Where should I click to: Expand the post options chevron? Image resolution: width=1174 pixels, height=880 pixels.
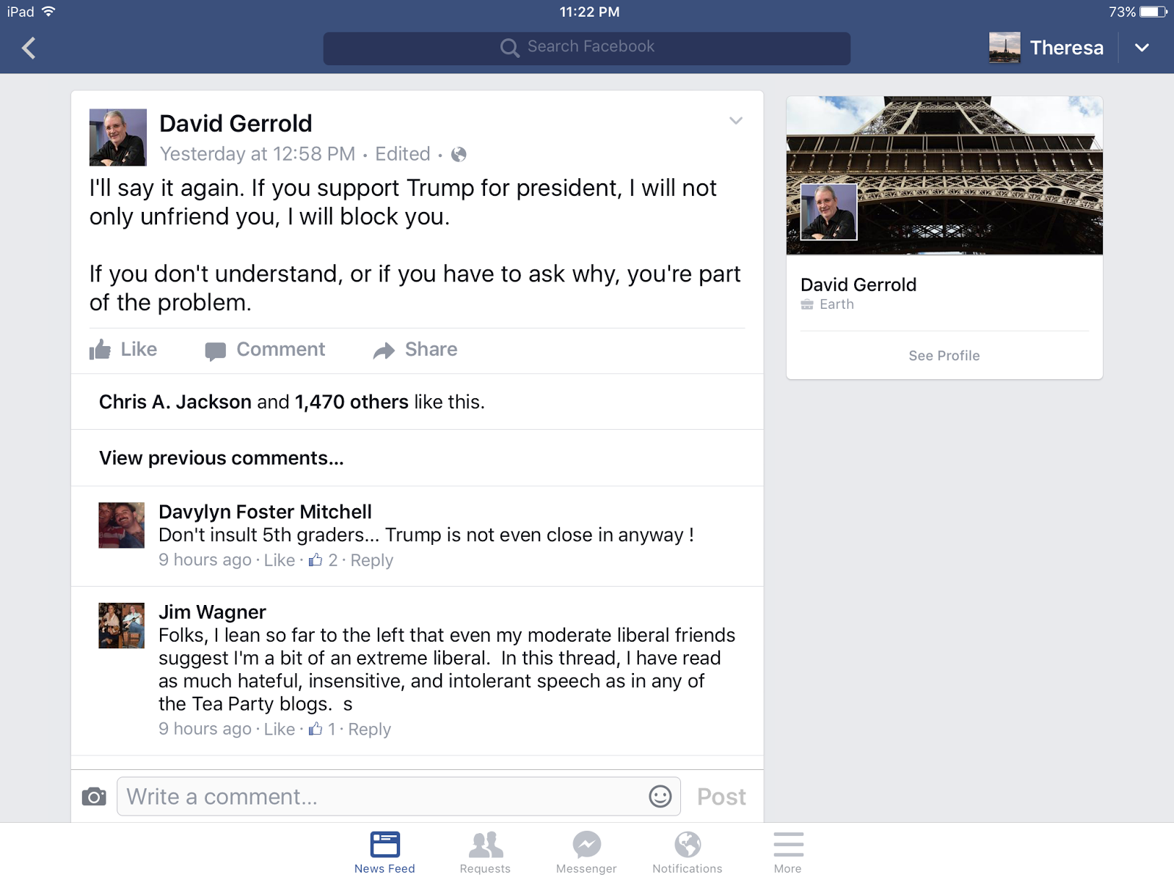[x=736, y=120]
